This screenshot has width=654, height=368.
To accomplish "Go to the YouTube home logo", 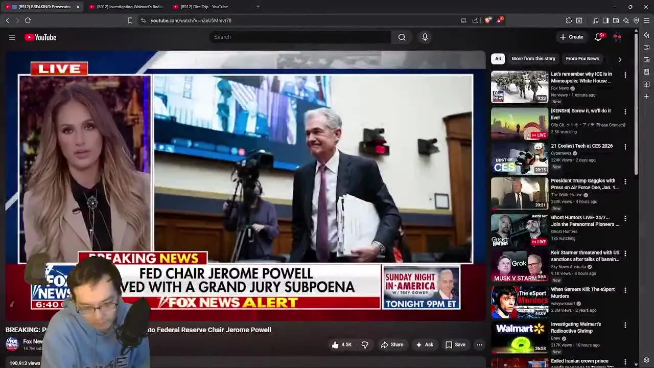I will pyautogui.click(x=40, y=37).
